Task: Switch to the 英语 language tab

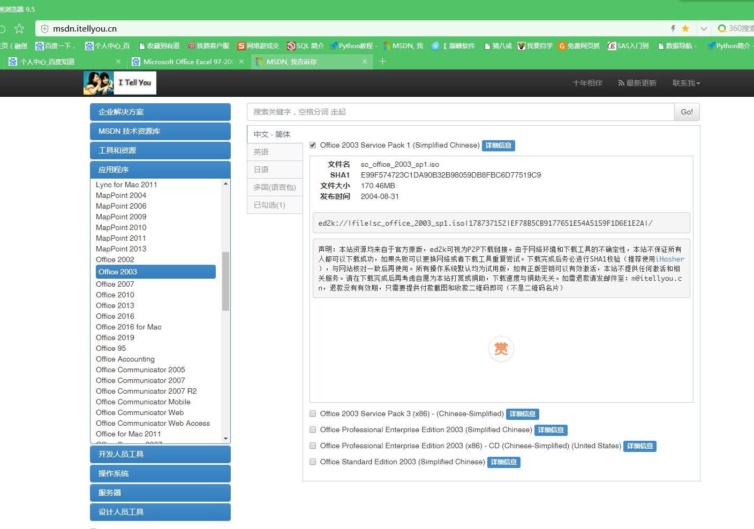Action: pos(261,152)
